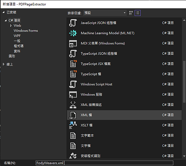Choose the Windows 服務 template icon

coord(73,94)
